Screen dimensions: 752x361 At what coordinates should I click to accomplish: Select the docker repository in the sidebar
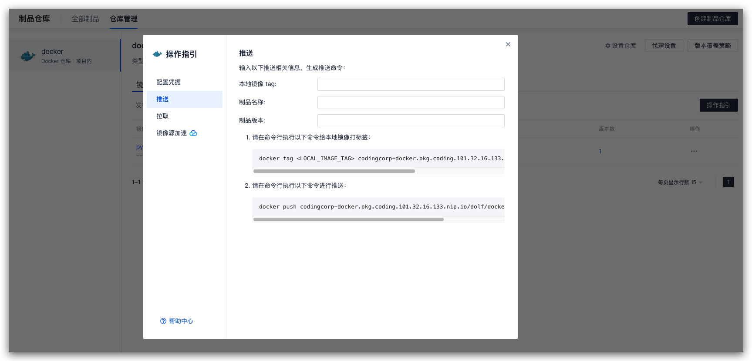(64, 56)
